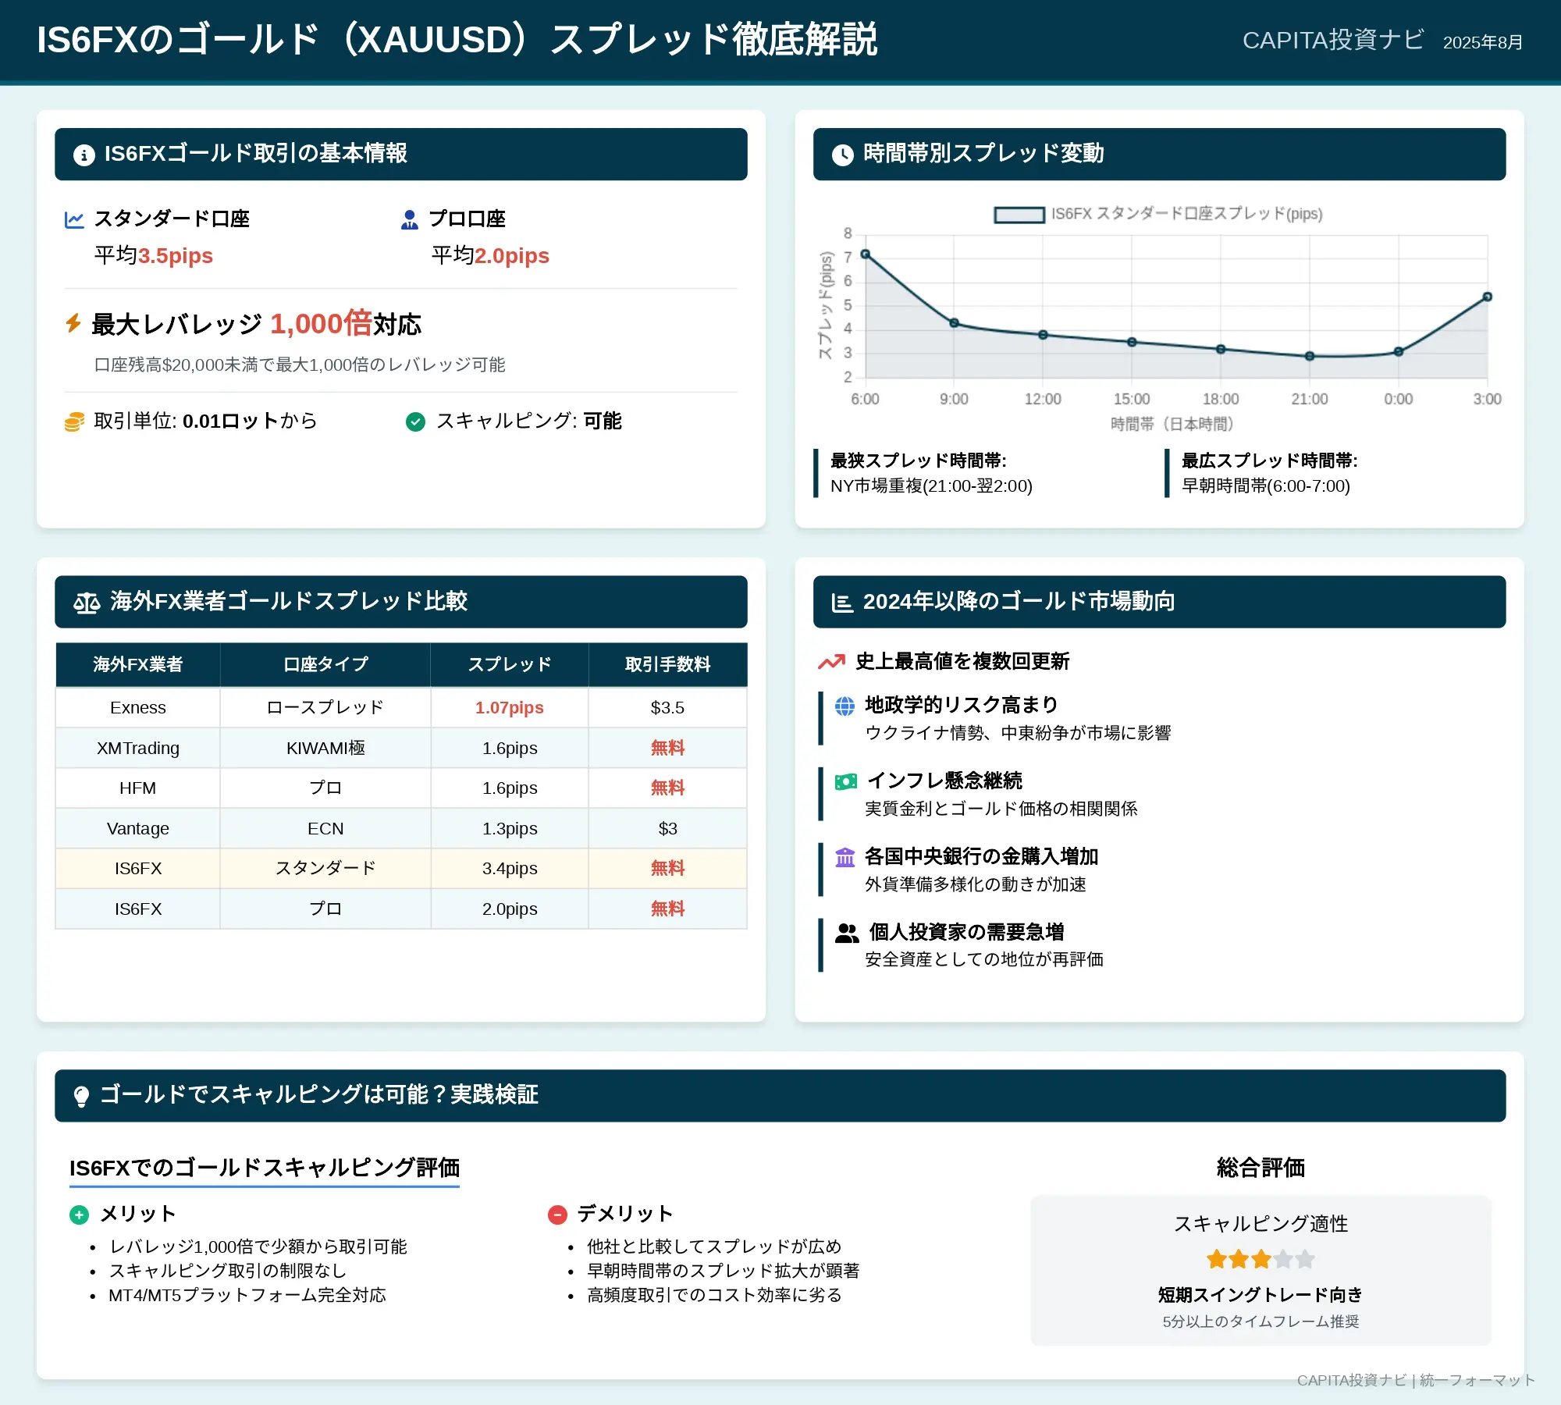Screen dimensions: 1561x1405
Task: Click the 短期スイングトレード向き text
Action: pyautogui.click(x=1261, y=1295)
